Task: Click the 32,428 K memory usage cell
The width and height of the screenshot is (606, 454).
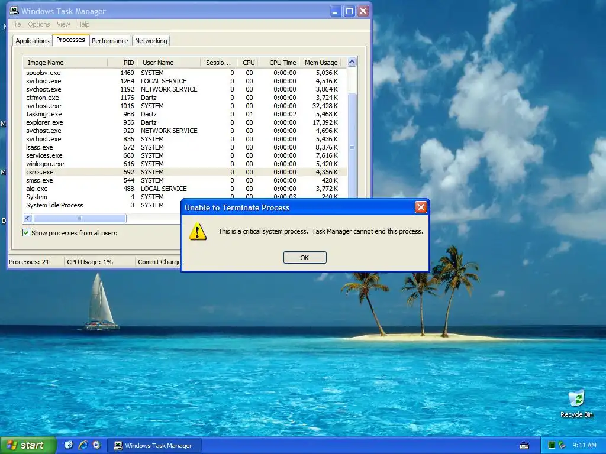Action: (325, 106)
